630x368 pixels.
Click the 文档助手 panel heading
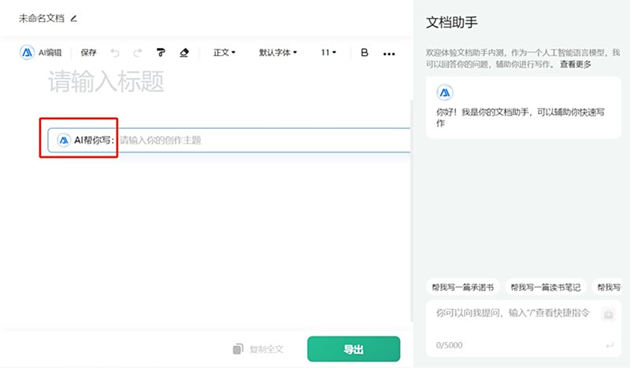tap(451, 23)
